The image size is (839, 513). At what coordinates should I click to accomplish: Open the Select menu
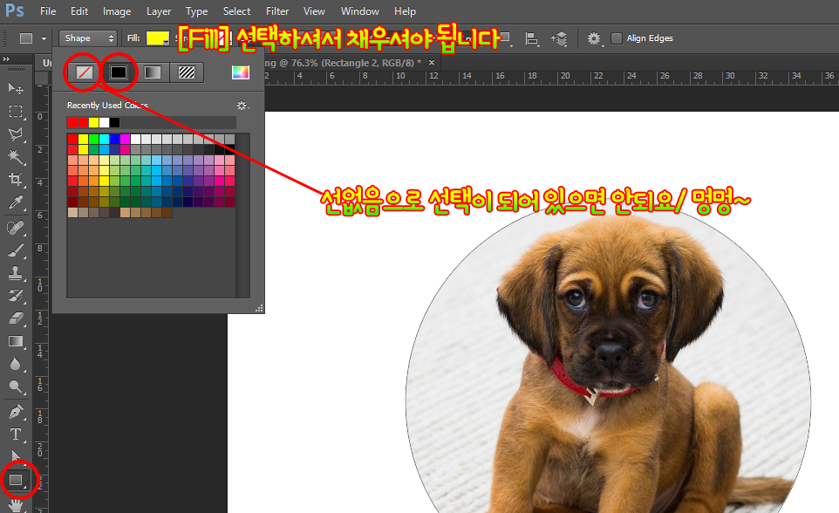pos(236,11)
